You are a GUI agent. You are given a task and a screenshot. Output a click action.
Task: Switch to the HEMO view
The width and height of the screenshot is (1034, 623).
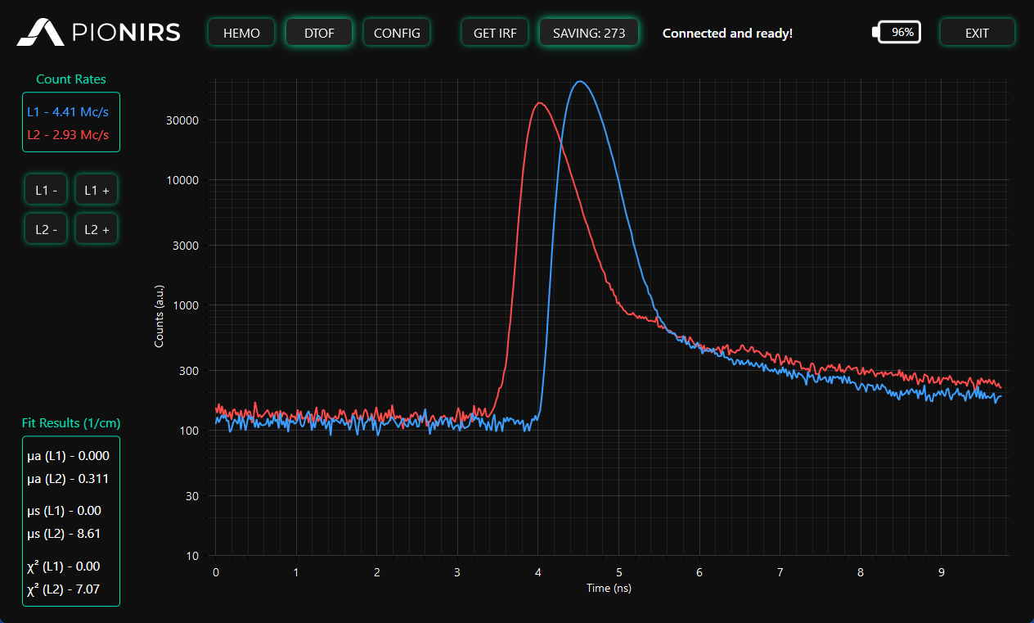click(241, 33)
